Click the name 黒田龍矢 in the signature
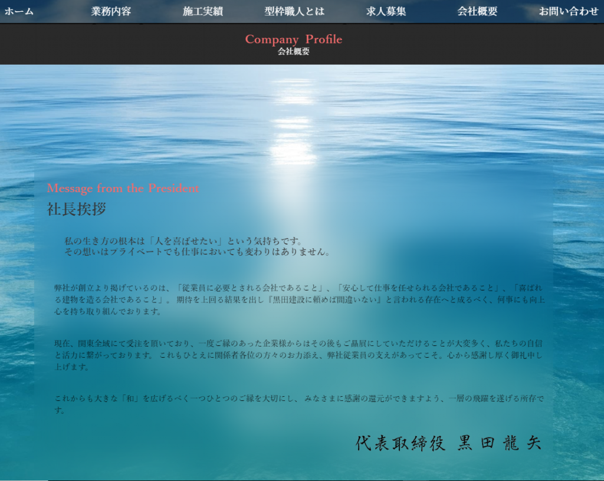Screen dimensions: 604x481 point(500,443)
